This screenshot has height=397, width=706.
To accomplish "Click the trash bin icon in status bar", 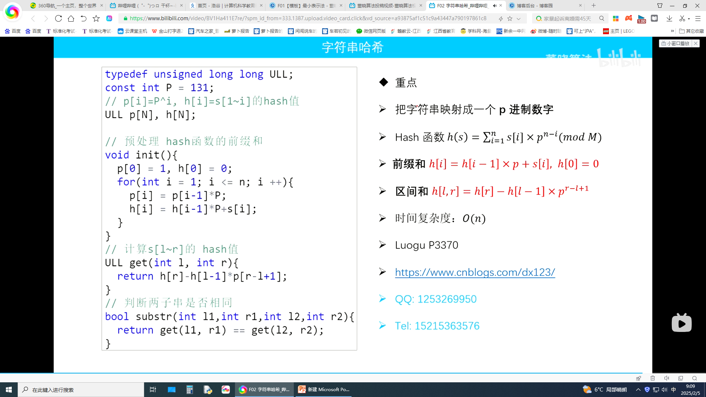I will tap(653, 378).
